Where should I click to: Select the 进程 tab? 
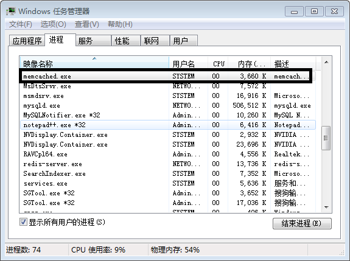60,40
